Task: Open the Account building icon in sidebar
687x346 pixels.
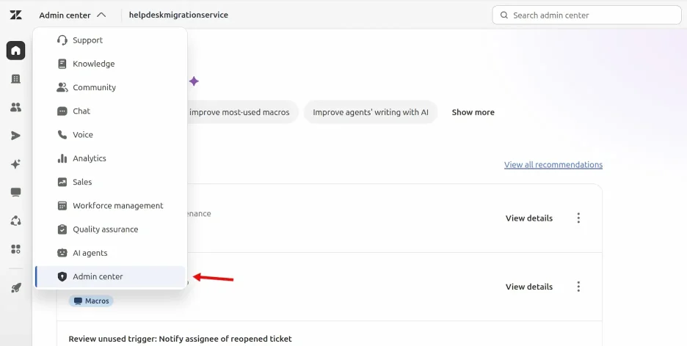Action: 15,78
